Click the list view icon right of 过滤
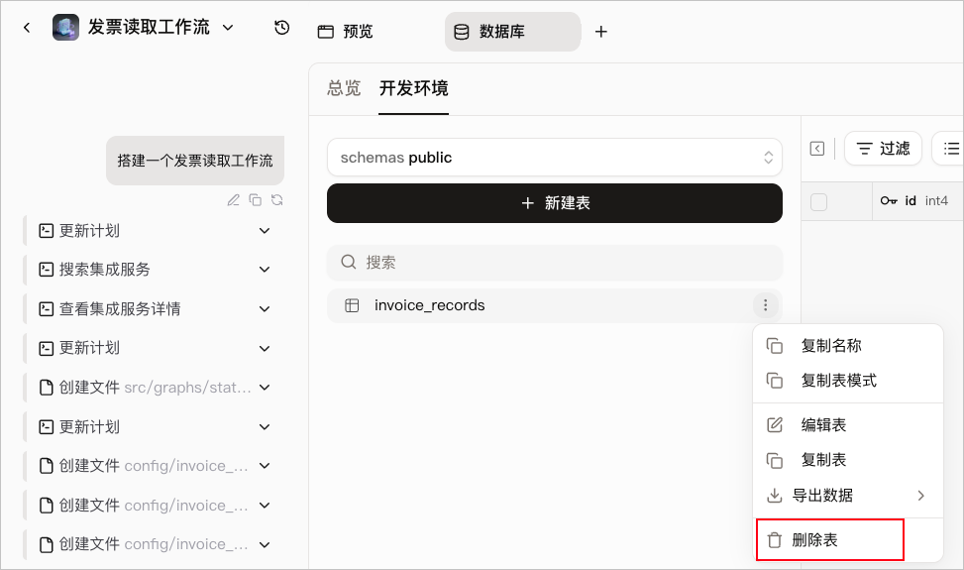This screenshot has width=964, height=570. click(x=950, y=149)
